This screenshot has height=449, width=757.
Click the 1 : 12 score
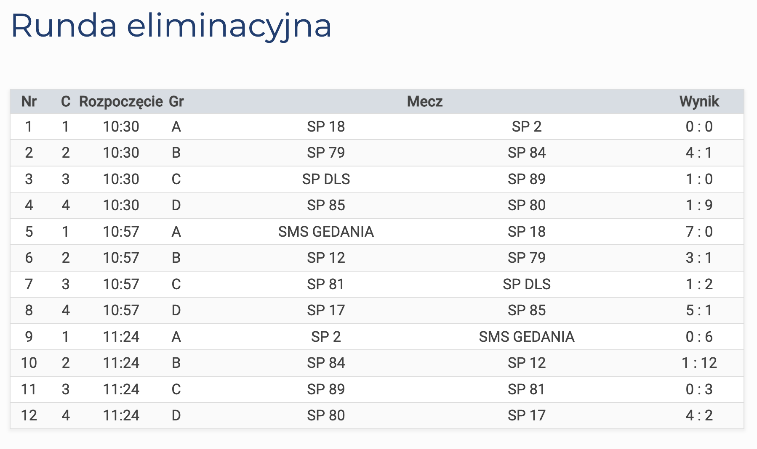coord(699,363)
